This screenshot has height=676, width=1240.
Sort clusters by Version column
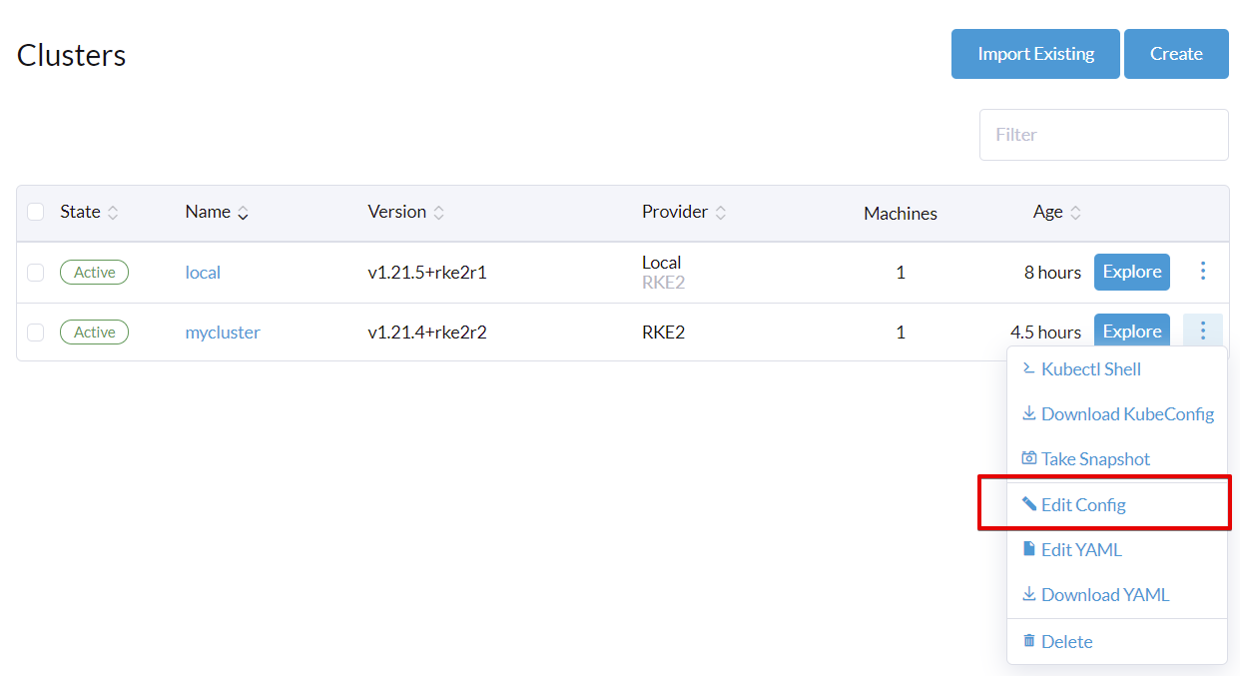coord(438,213)
